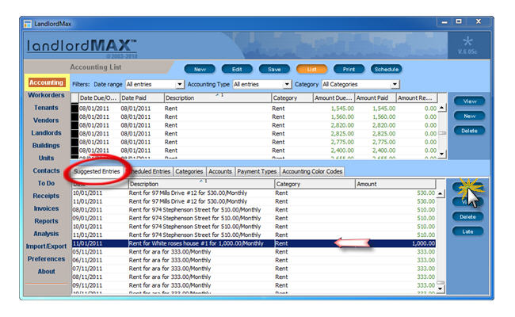Open Analysis in the sidebar
This screenshot has height=317, width=515.
(46, 234)
